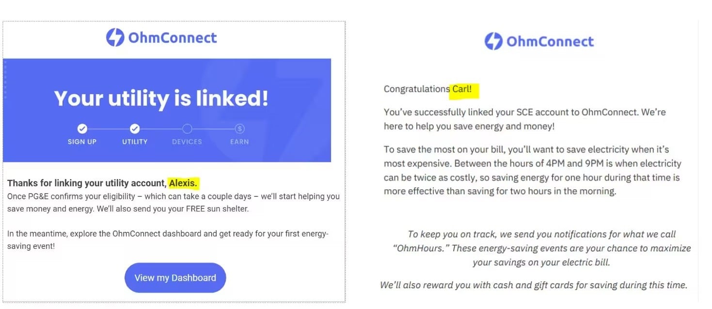Click the lightning bolt logo in right email
This screenshot has width=712, height=309.
coord(493,41)
